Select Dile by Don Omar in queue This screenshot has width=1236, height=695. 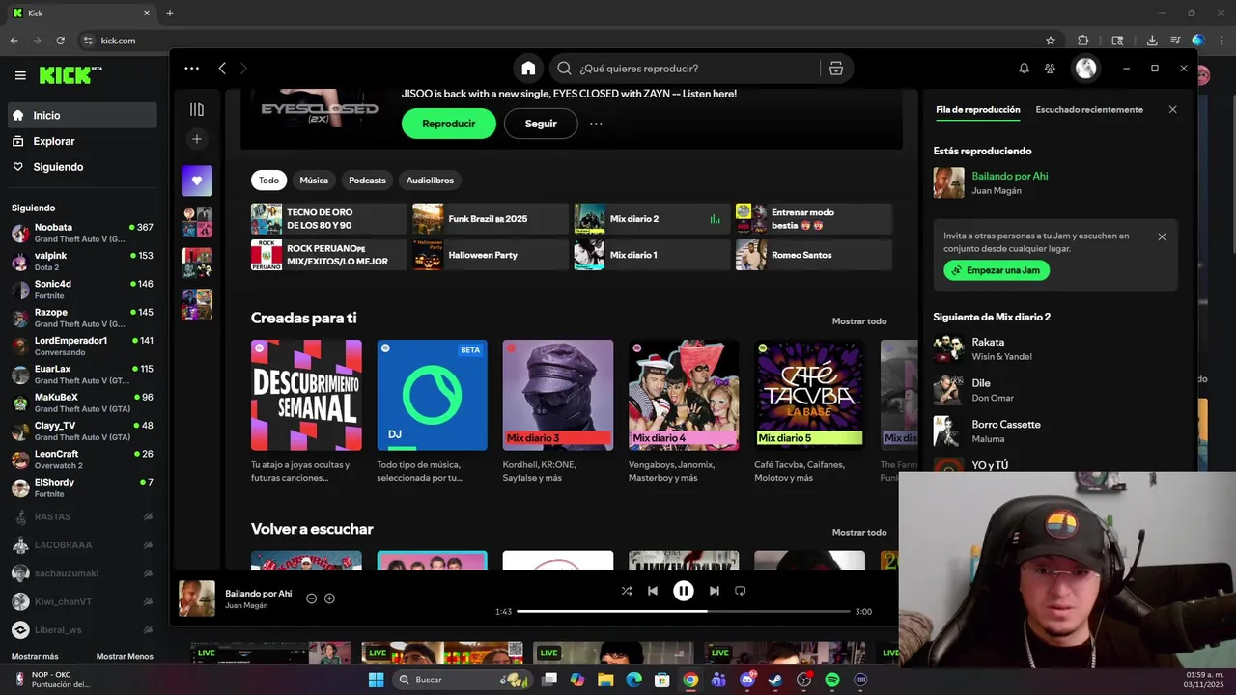point(1055,390)
